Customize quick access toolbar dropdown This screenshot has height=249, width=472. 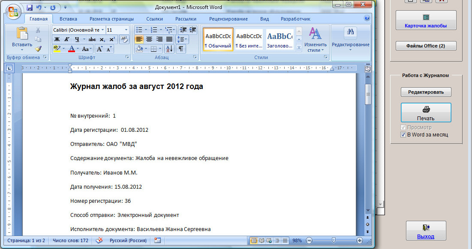pos(66,8)
